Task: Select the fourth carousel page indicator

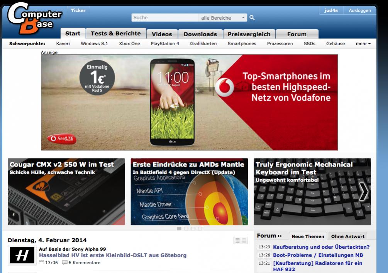Action: click(x=200, y=229)
